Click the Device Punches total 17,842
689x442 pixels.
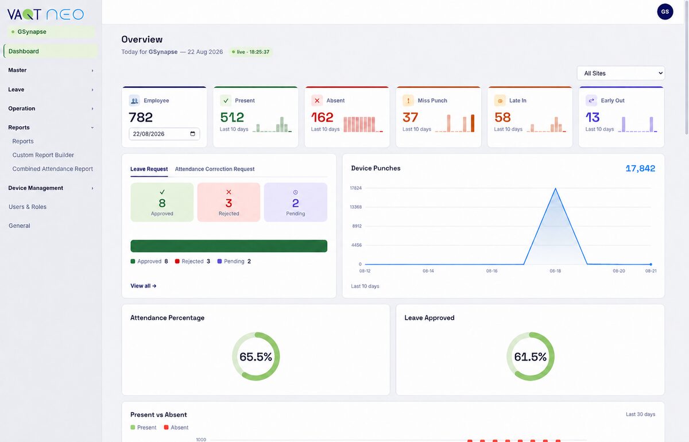tap(640, 168)
